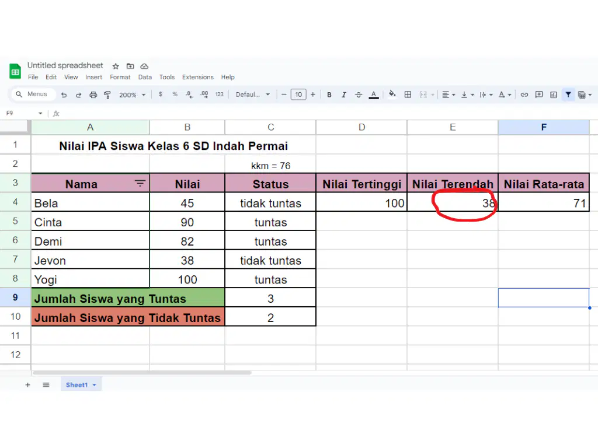Click the Undo toolbar icon
The height and width of the screenshot is (448, 598).
point(64,95)
